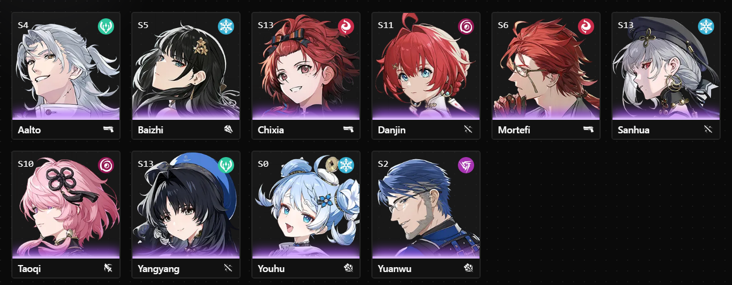Click Baizhi's blue Glacio snowflake icon
Viewport: 732px width, 285px height.
(x=226, y=26)
